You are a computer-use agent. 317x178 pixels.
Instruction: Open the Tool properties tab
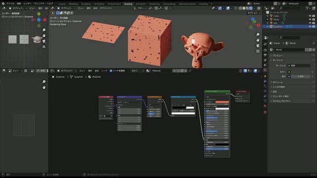coord(265,44)
